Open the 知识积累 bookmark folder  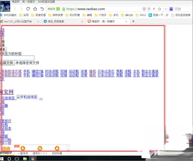(x=73, y=15)
